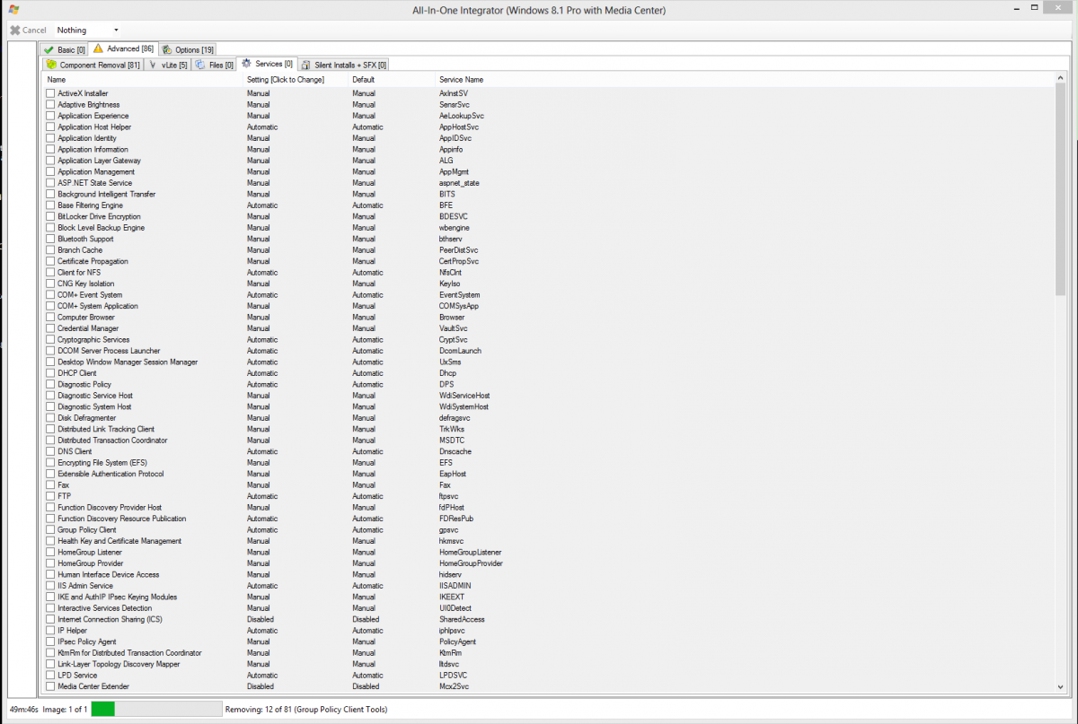Select the Diagnostic Policy entry
The width and height of the screenshot is (1078, 724).
tap(84, 384)
